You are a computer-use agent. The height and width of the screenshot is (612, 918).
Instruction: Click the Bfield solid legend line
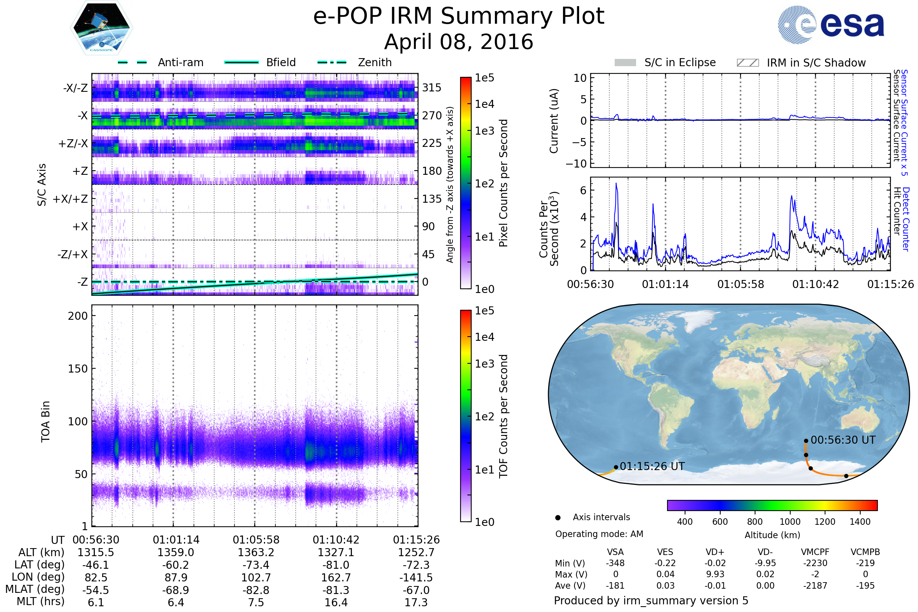click(241, 62)
